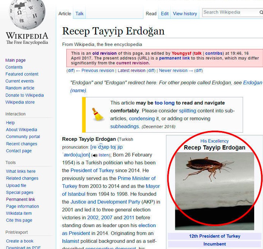Open Current events link
This screenshot has width=263, height=249.
point(20,81)
